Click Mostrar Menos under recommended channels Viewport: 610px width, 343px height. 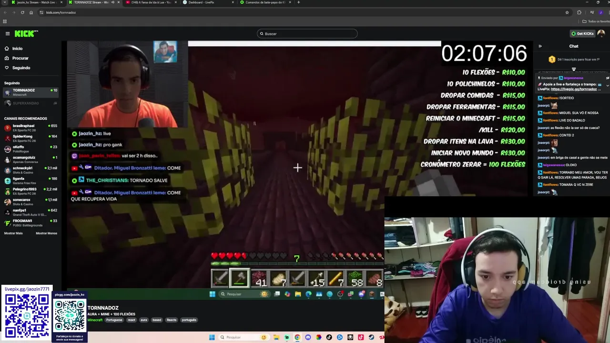[46, 233]
